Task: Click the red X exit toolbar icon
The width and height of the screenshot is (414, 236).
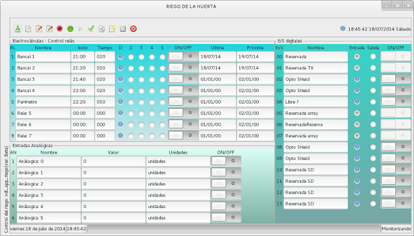Action: click(x=134, y=29)
